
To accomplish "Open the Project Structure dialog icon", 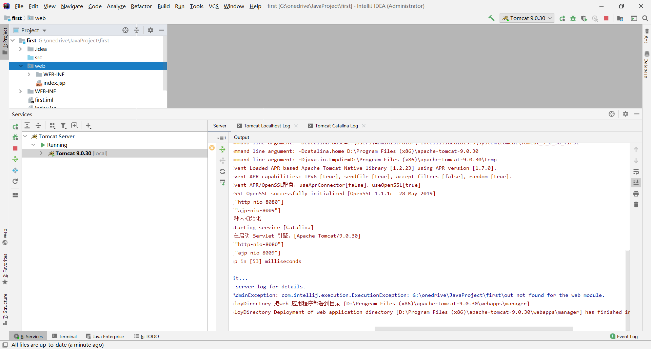I will pos(620,19).
